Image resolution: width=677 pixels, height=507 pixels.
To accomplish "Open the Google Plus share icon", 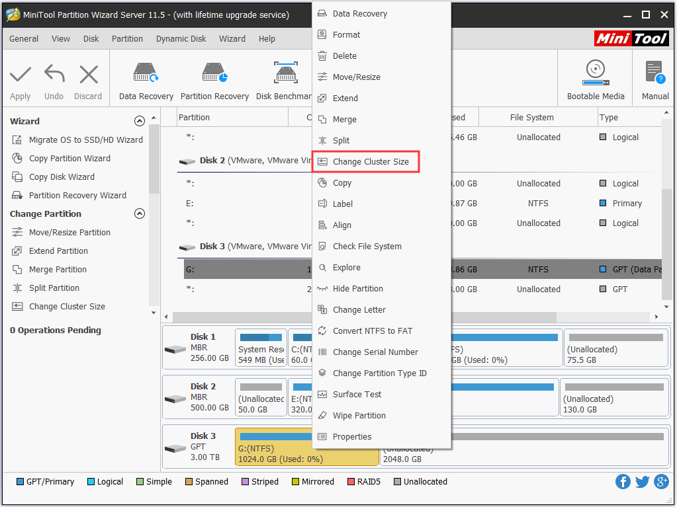I will [661, 482].
